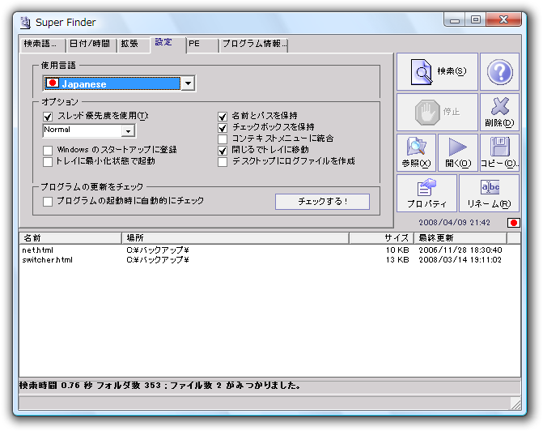Open プロパティ properties button
Screen dimensions: 543x431
(426, 193)
